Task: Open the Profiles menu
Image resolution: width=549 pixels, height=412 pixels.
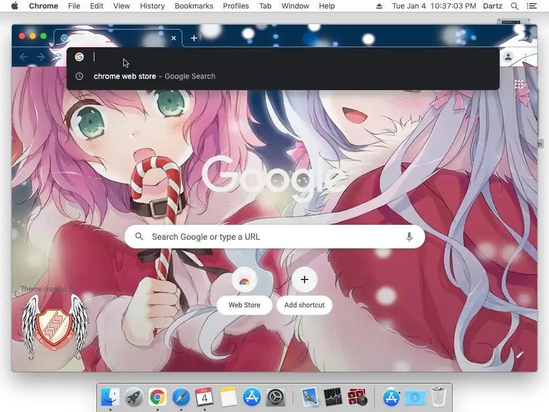Action: pyautogui.click(x=236, y=6)
